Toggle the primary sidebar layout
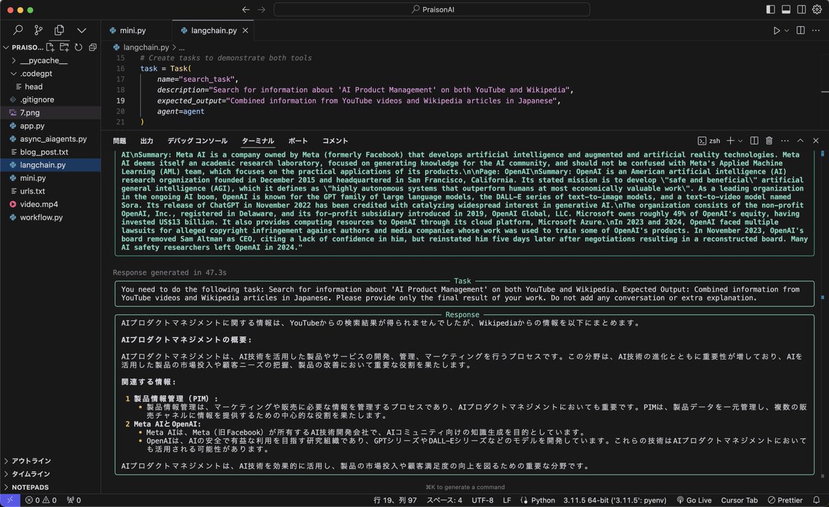Screen dimensions: 829x507 pos(771,10)
